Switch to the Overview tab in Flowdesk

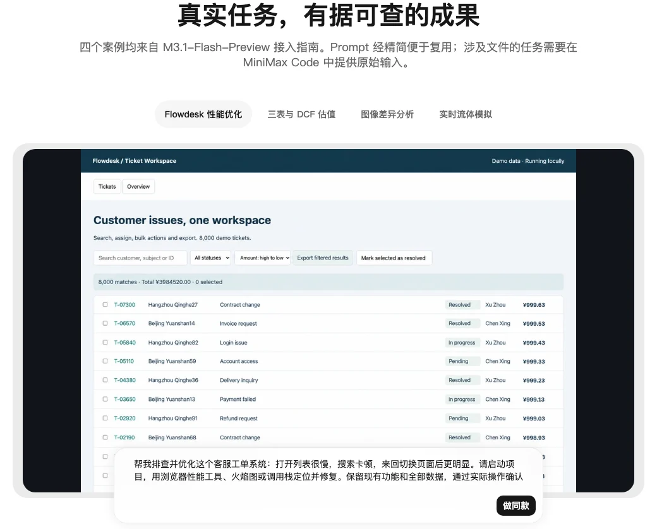point(138,186)
